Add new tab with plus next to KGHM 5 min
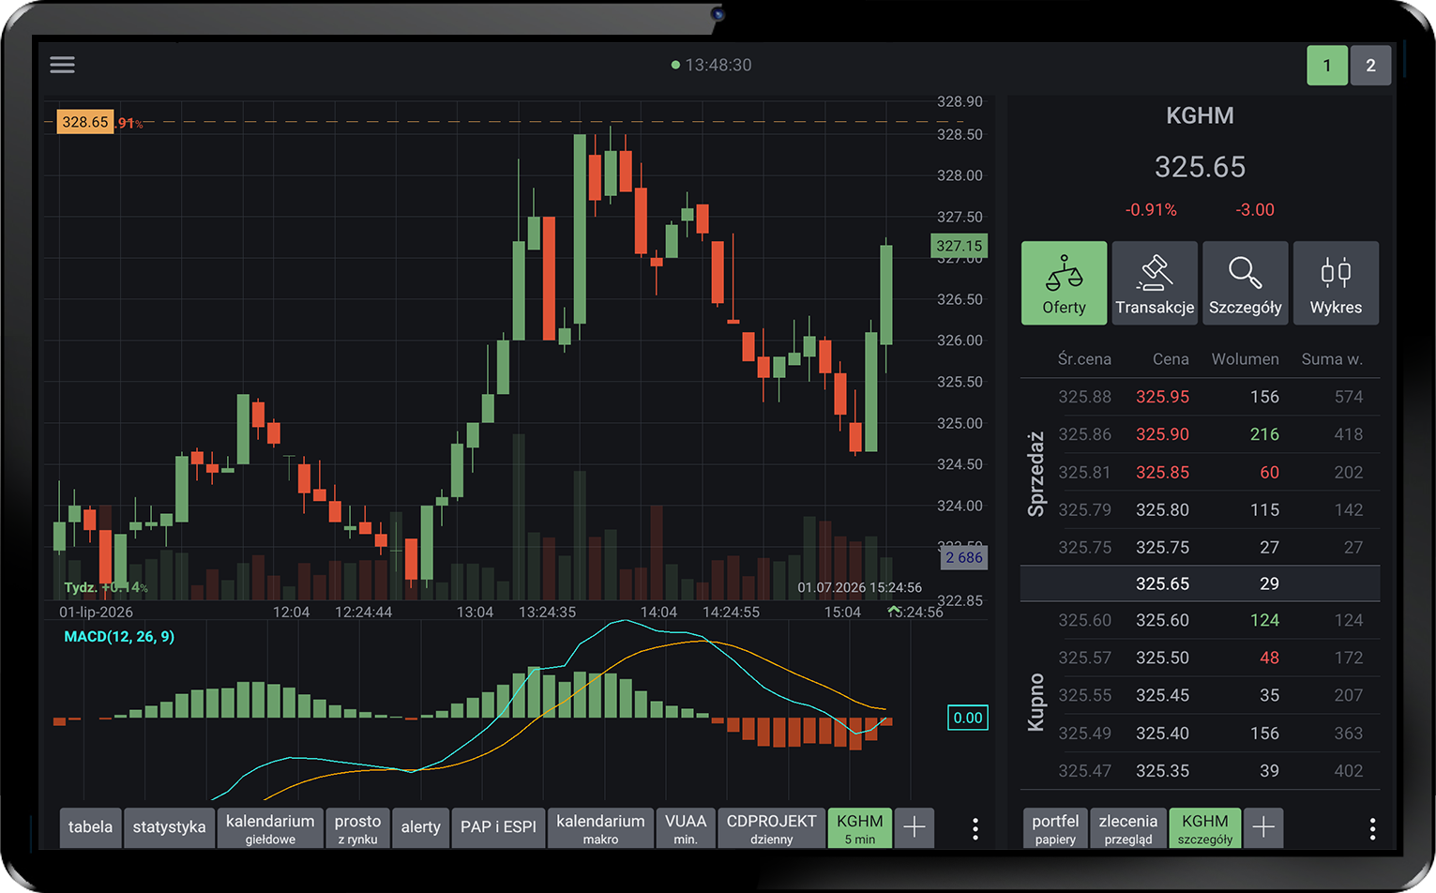The image size is (1436, 893). click(x=915, y=827)
